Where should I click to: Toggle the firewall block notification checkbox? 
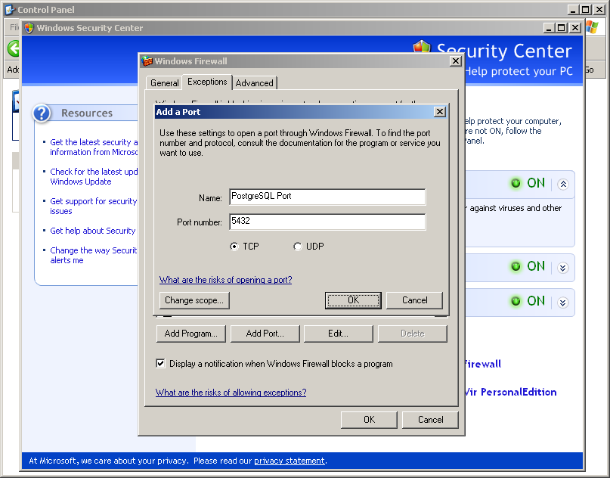tap(160, 364)
